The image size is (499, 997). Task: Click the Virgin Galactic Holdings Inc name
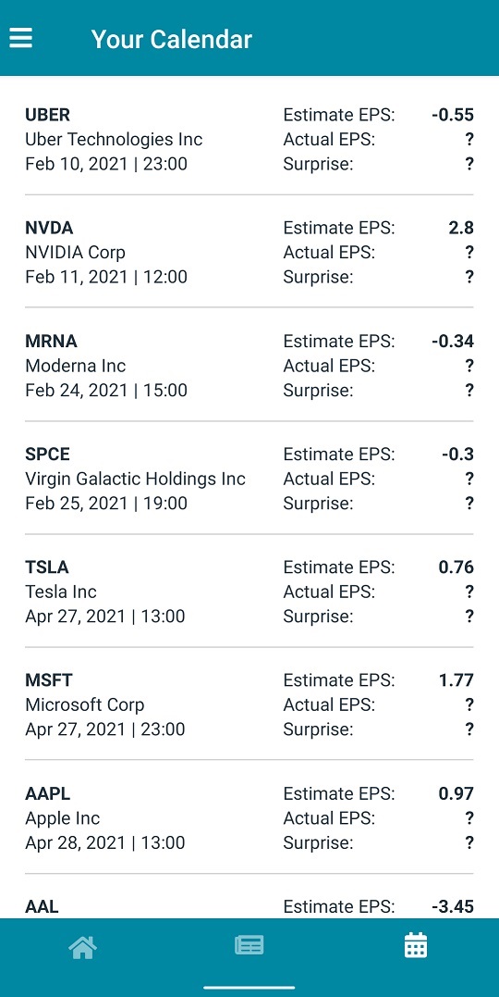pyautogui.click(x=135, y=479)
